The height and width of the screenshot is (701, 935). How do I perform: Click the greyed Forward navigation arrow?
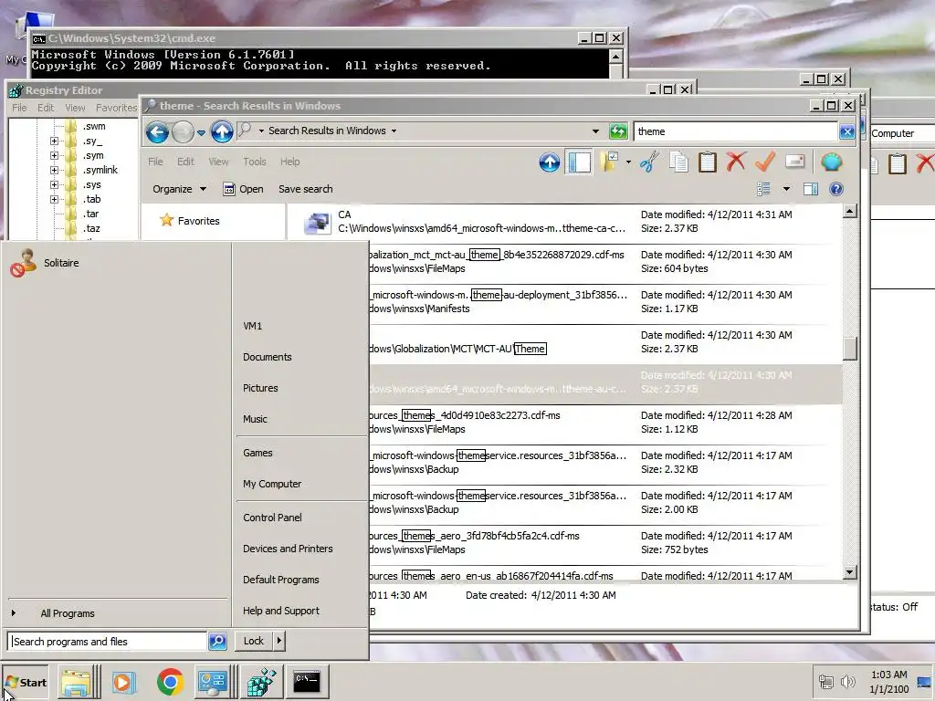(183, 131)
